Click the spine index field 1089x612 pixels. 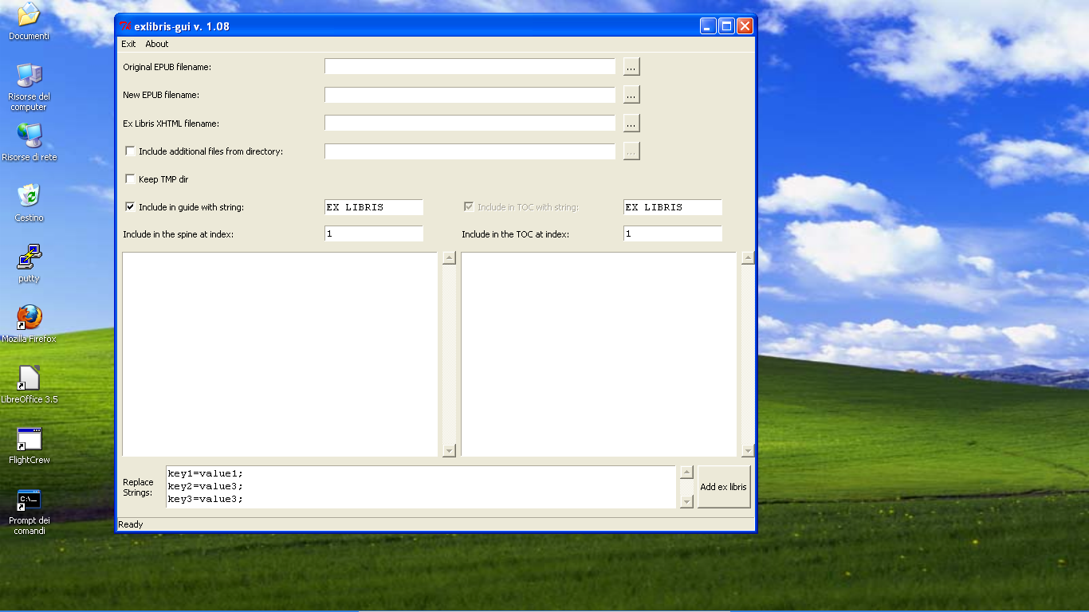point(374,234)
